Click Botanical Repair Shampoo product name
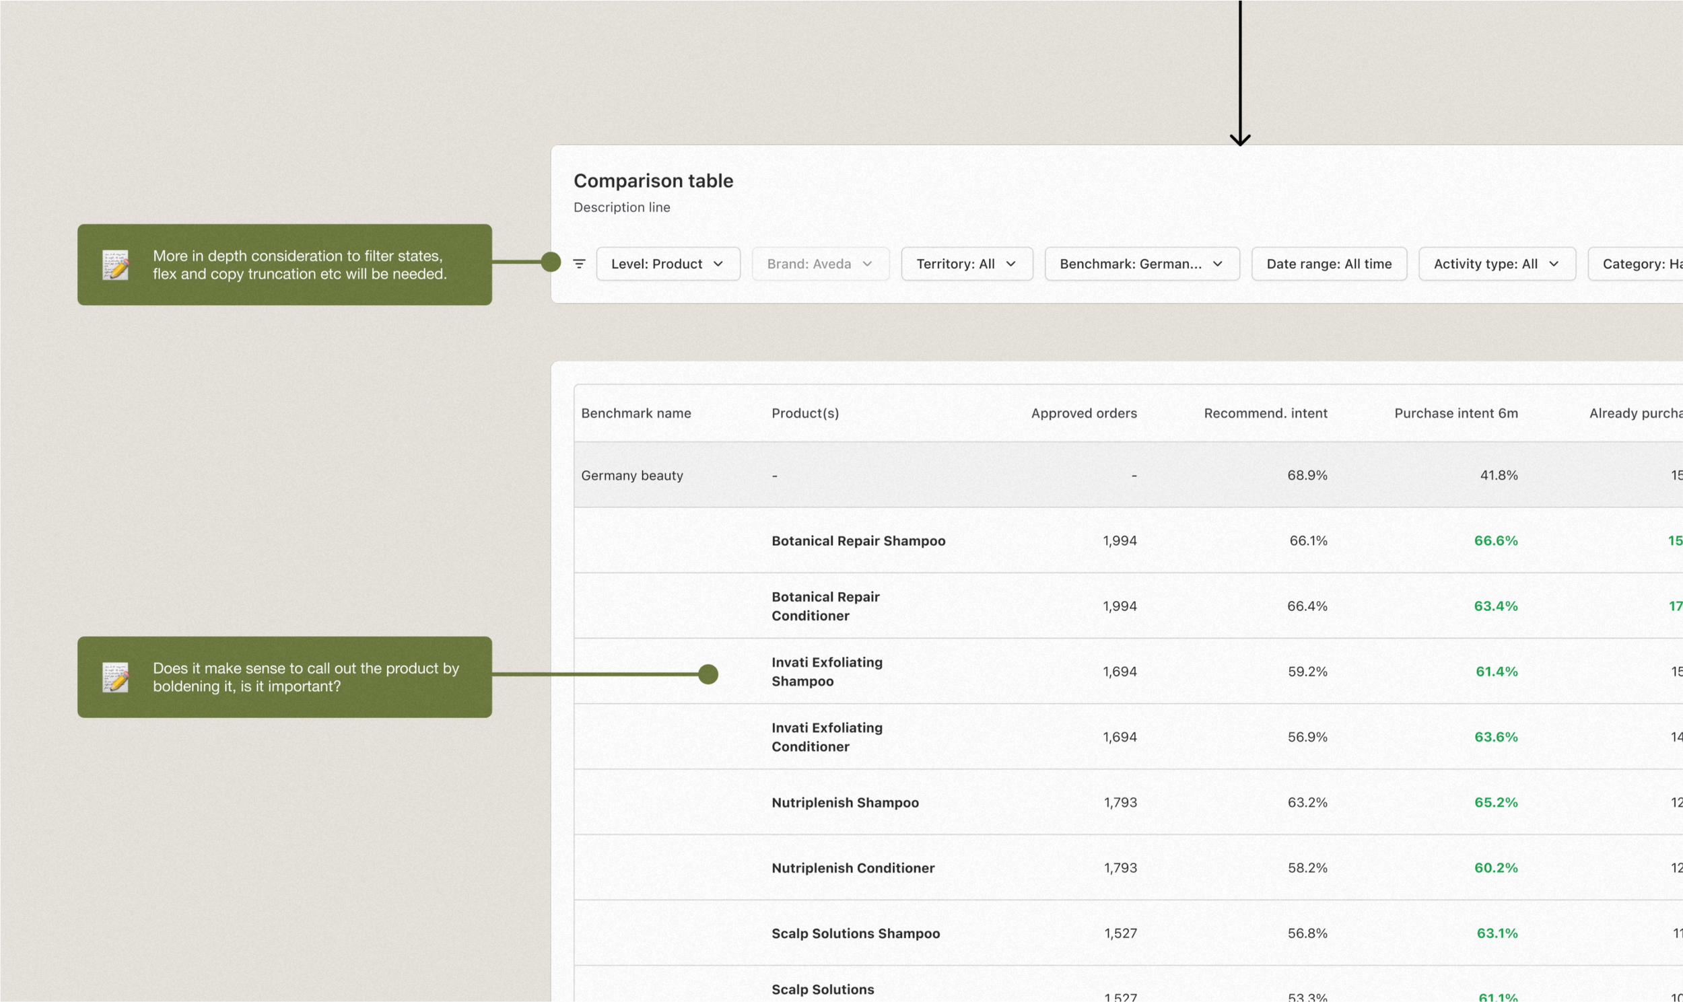Screen dimensions: 1683x1002 [x=858, y=541]
